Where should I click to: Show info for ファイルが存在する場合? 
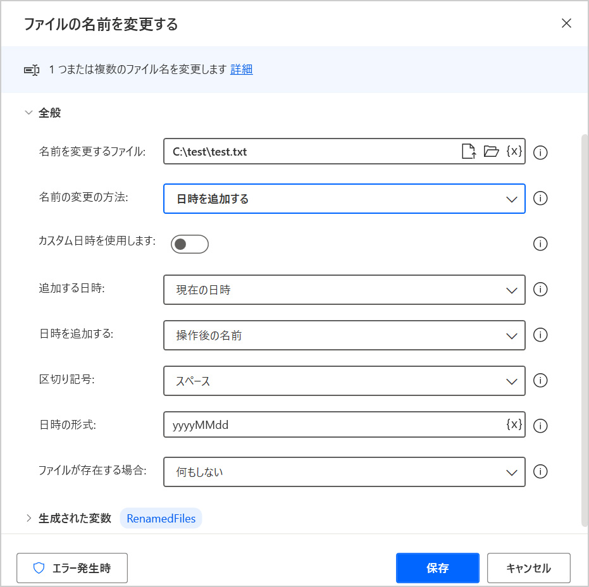pyautogui.click(x=540, y=471)
